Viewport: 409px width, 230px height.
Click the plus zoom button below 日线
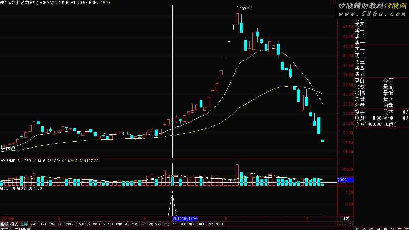340,224
